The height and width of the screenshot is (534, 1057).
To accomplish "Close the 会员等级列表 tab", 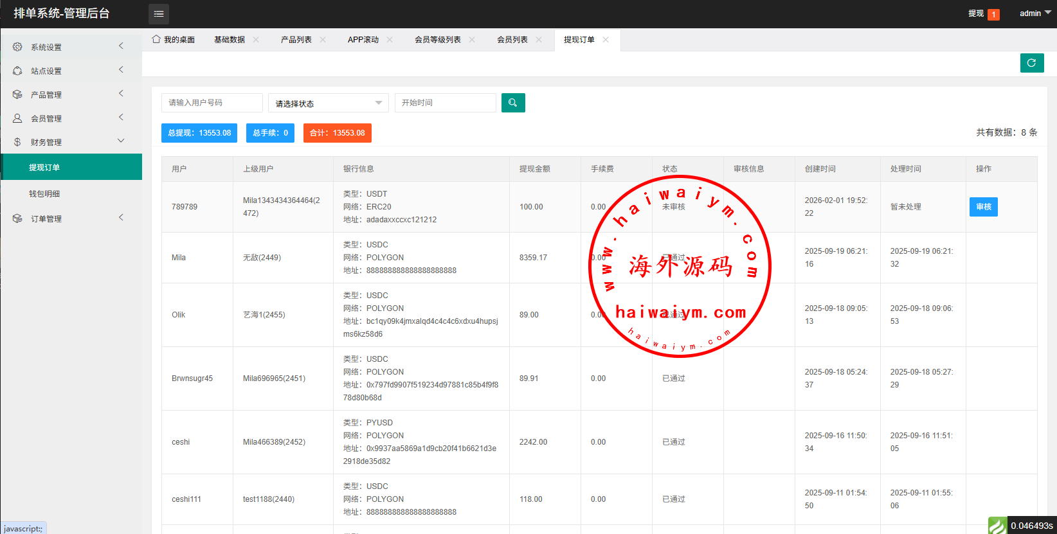I will 472,40.
